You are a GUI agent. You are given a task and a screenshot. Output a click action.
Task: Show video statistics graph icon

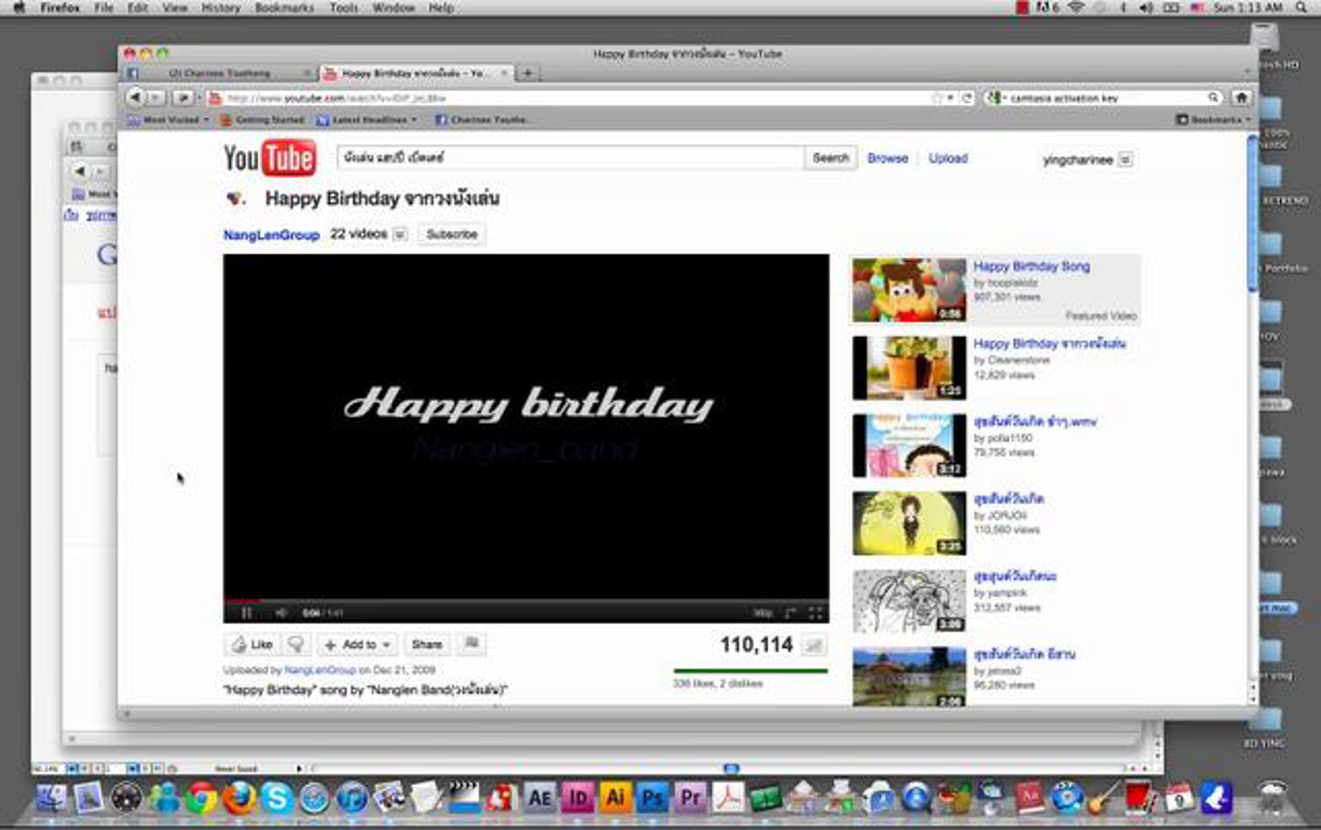(x=814, y=646)
